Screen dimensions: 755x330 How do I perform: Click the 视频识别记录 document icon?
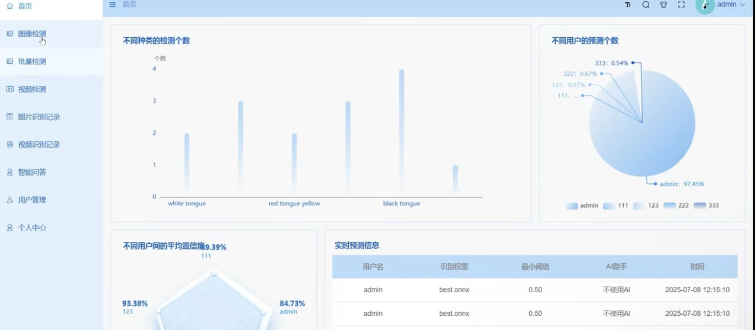9,144
